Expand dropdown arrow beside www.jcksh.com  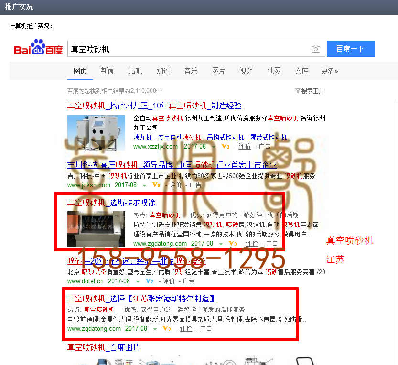144,185
